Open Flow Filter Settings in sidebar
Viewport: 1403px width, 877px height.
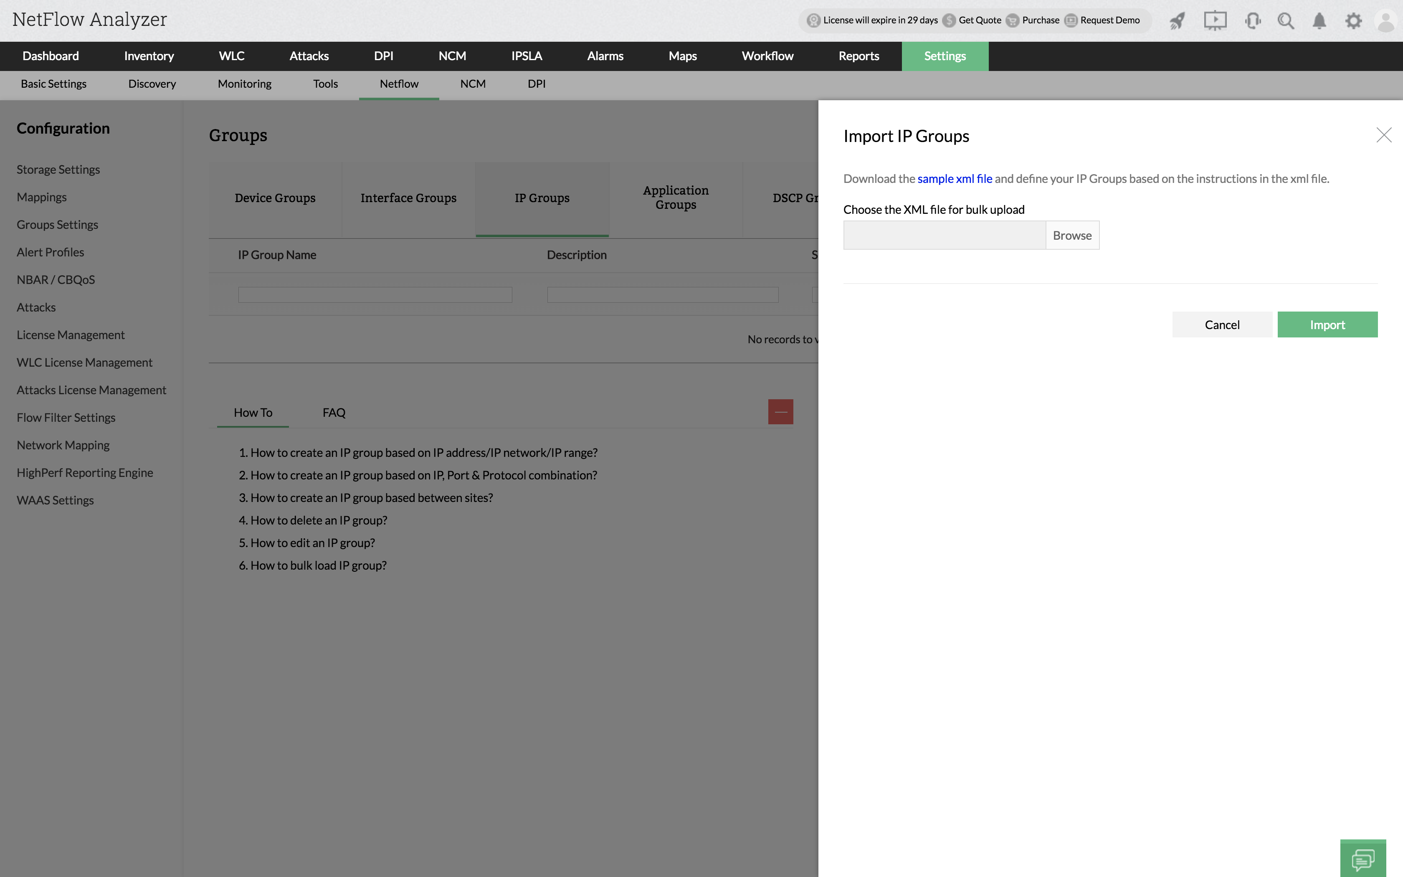coord(66,418)
